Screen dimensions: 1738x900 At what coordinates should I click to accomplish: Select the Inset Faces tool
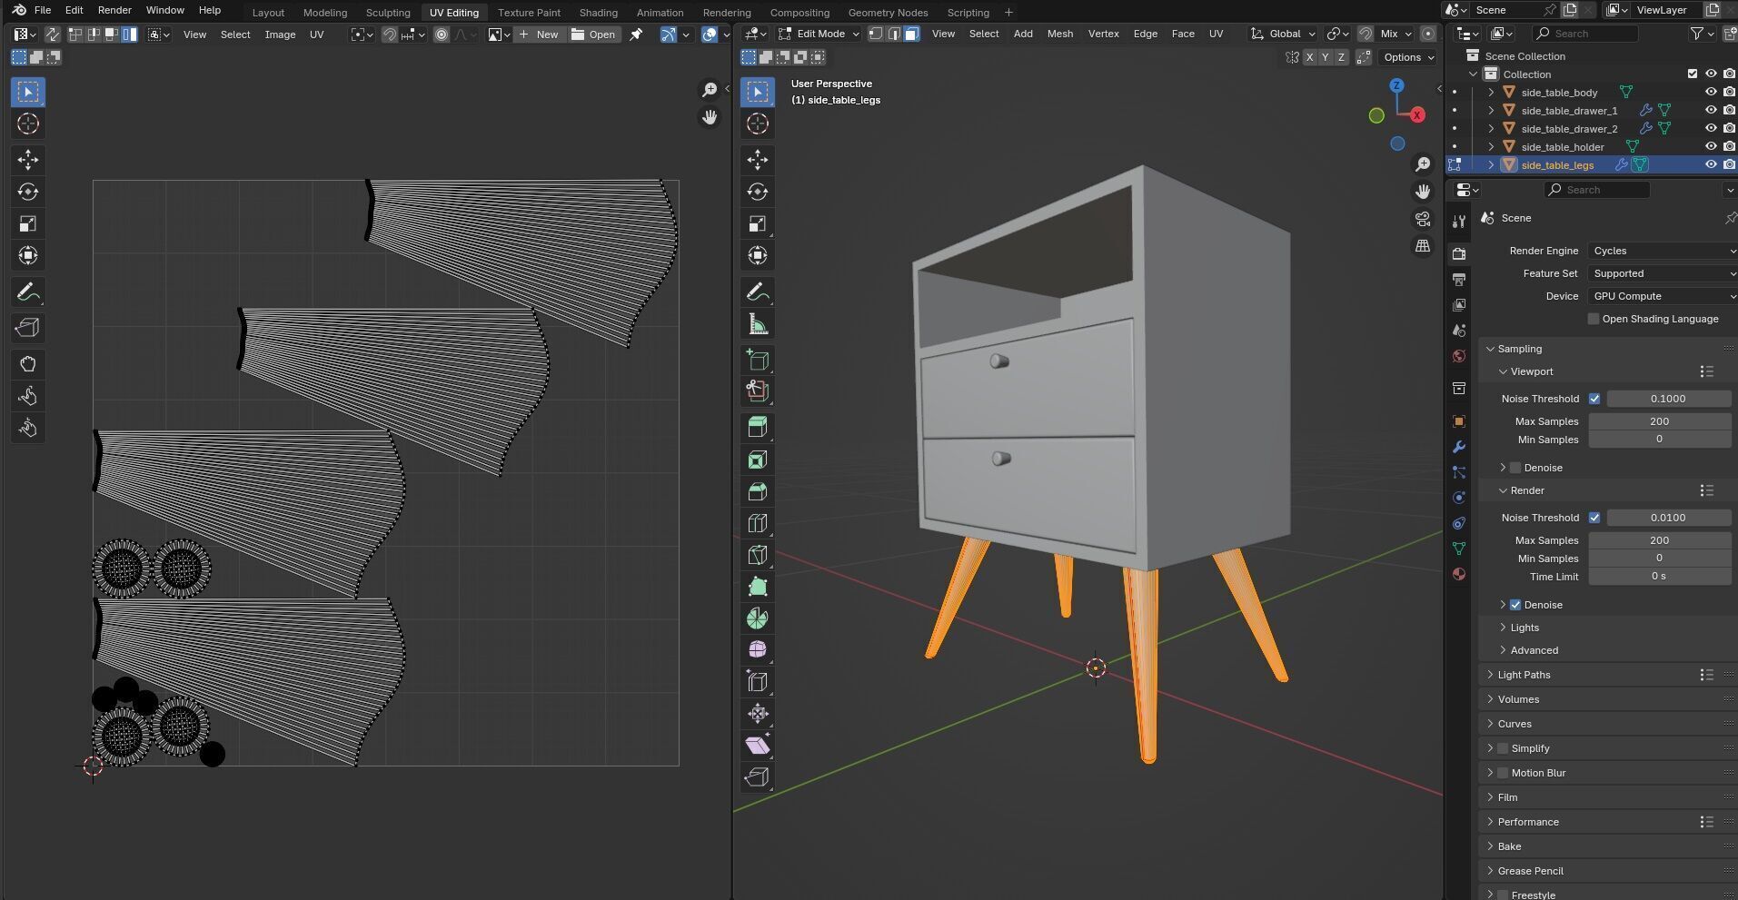758,460
